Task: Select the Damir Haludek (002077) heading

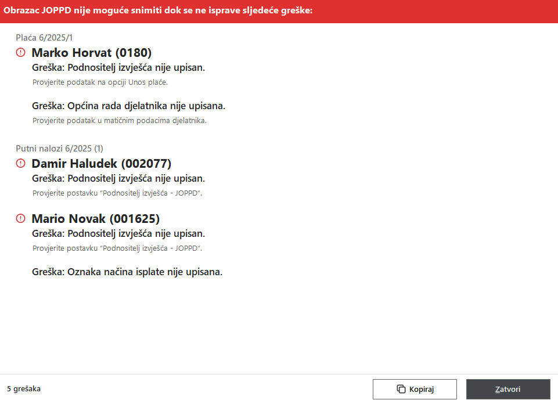Action: click(101, 164)
